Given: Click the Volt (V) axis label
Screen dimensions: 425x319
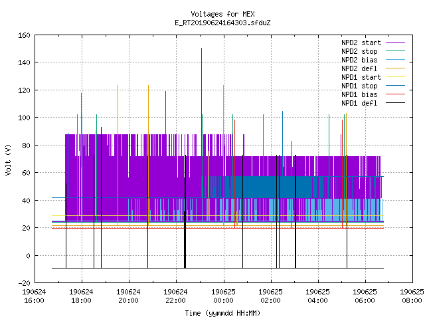Looking at the screenshot, I should click(x=8, y=159).
